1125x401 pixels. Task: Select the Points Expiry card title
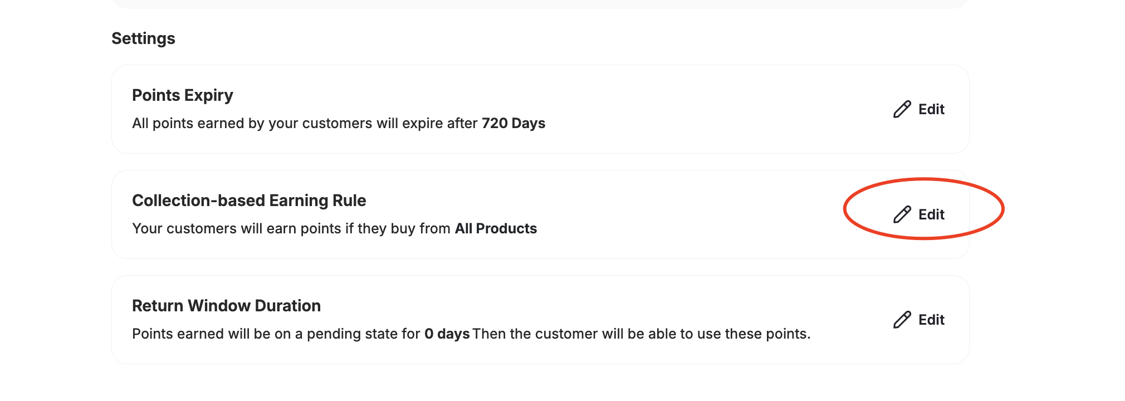tap(182, 95)
